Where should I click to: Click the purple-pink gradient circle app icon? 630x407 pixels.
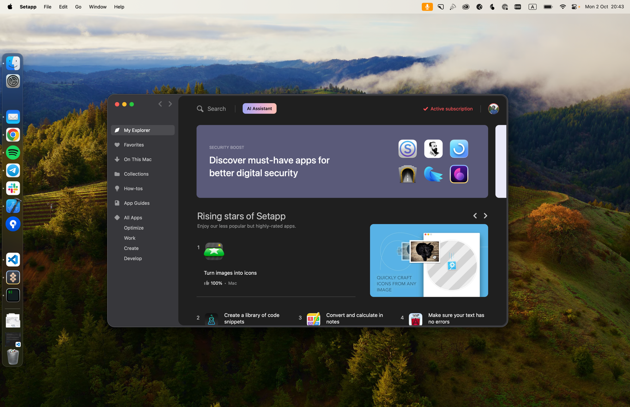pos(459,174)
